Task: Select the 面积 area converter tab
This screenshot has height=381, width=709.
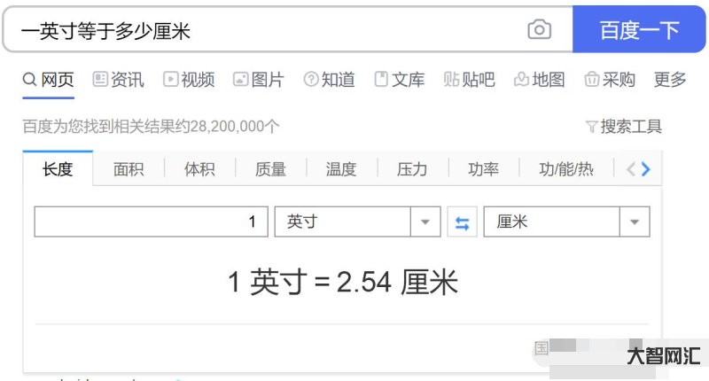Action: [x=129, y=169]
